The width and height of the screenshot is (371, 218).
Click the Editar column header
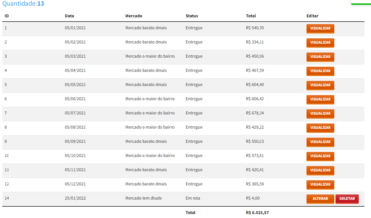pos(312,16)
